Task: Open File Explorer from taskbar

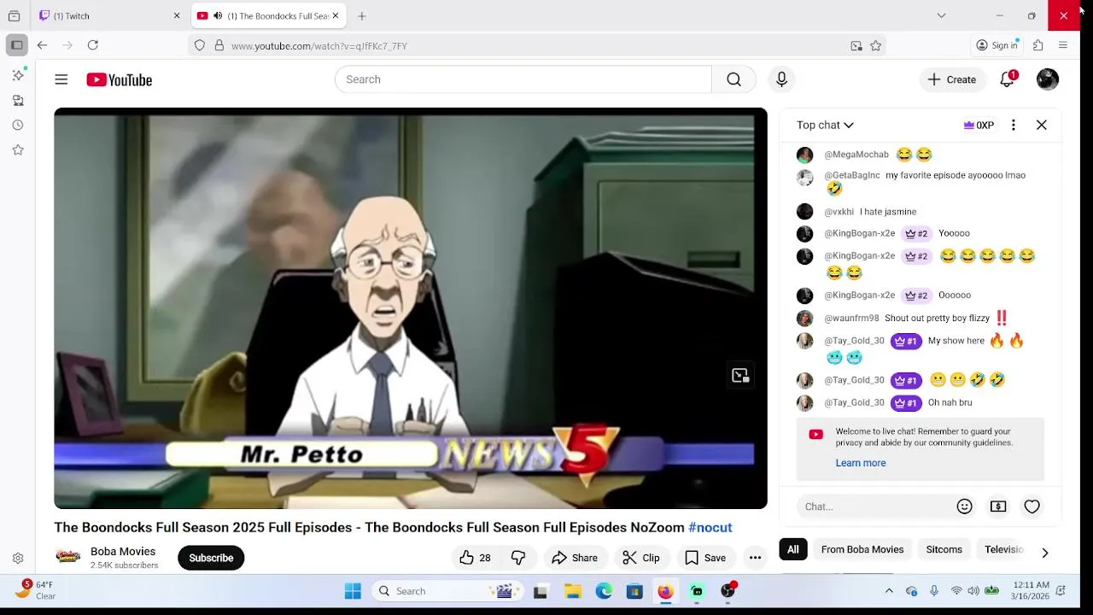Action: click(x=573, y=591)
